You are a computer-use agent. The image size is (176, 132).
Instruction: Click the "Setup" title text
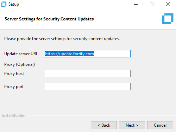pos(14,4)
